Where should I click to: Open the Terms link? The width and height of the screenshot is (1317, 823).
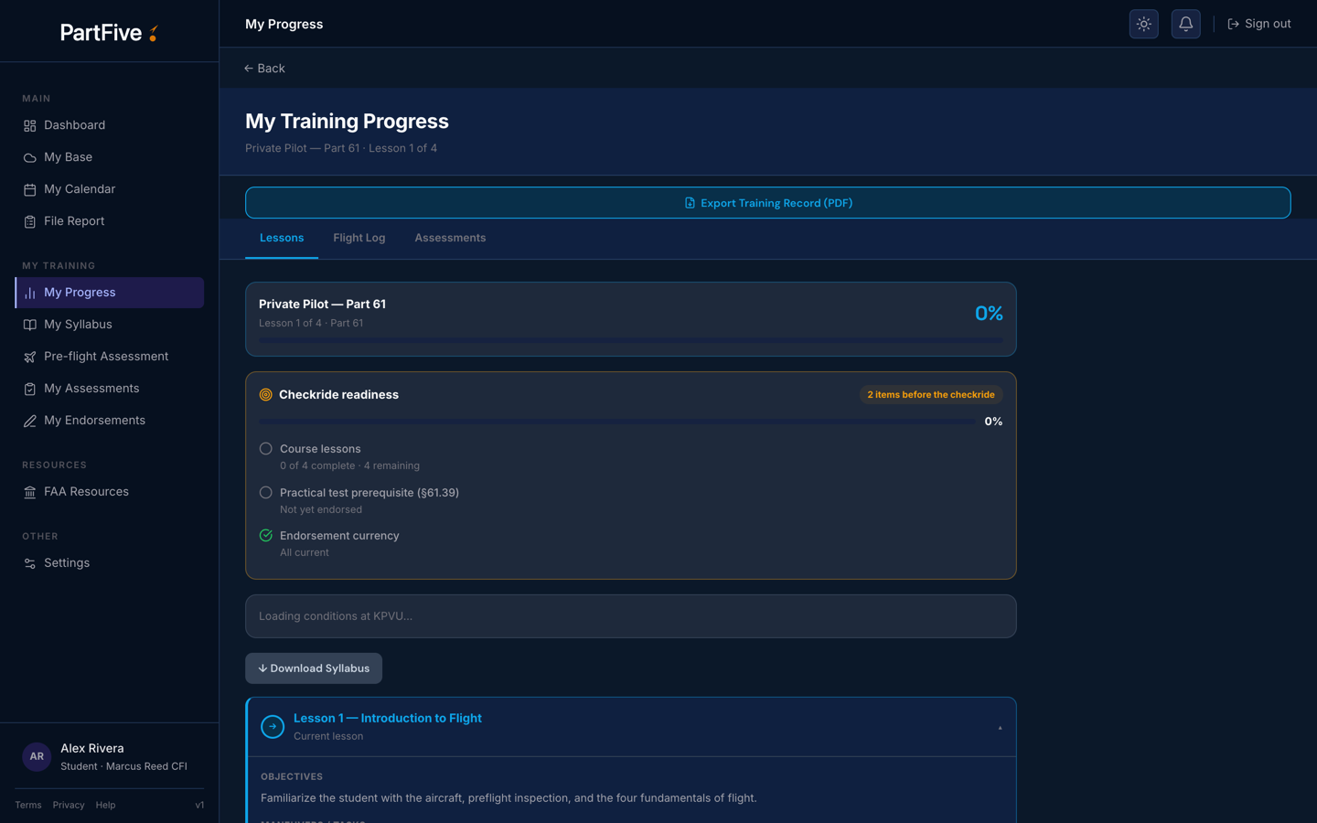coord(28,806)
